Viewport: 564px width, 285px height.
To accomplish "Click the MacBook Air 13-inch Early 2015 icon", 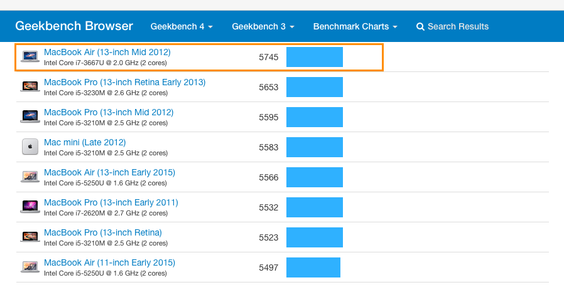I will coord(30,177).
